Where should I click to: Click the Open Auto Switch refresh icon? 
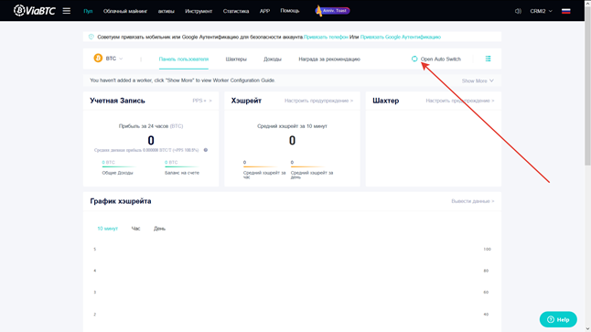tap(414, 59)
